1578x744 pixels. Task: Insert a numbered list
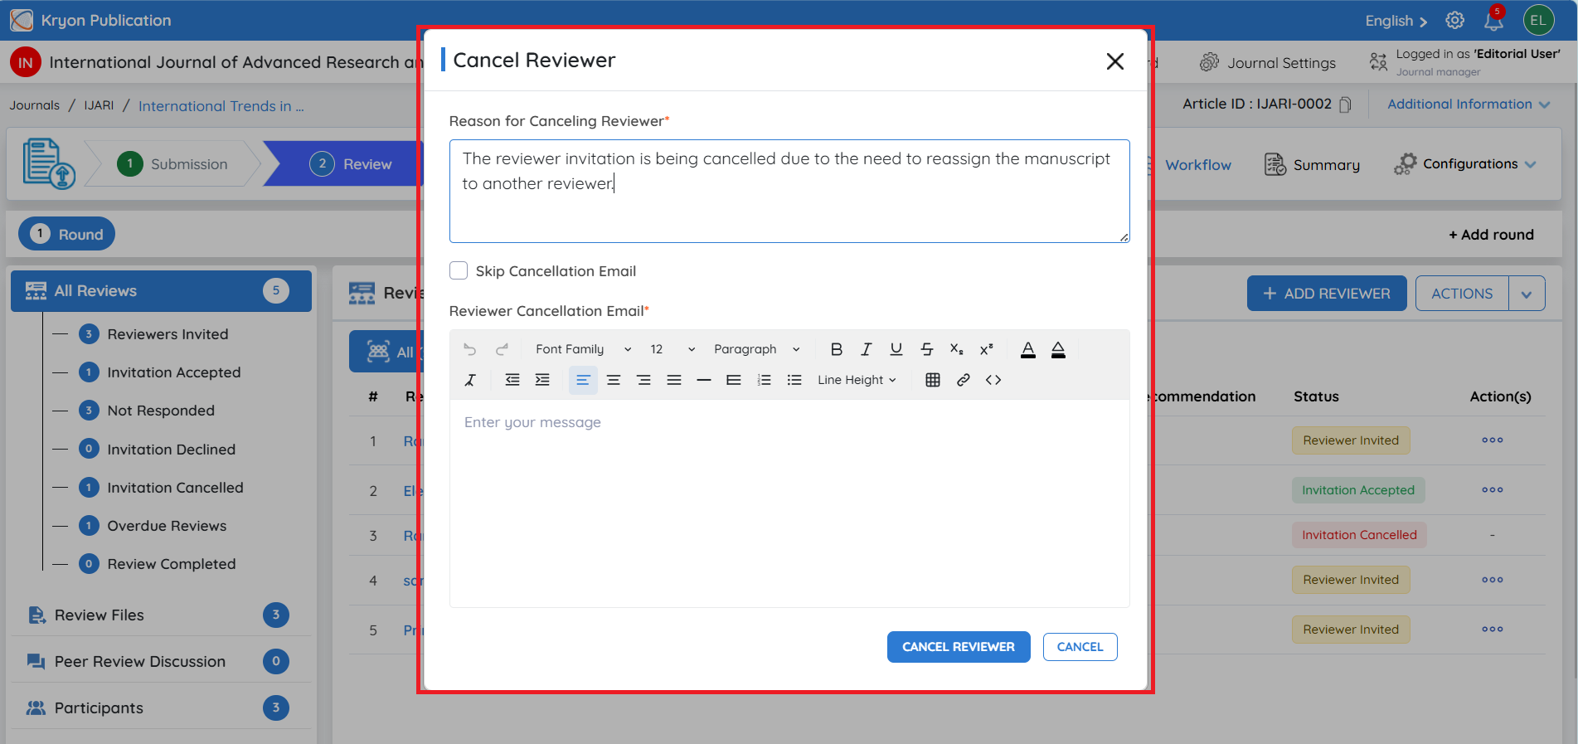pos(765,380)
